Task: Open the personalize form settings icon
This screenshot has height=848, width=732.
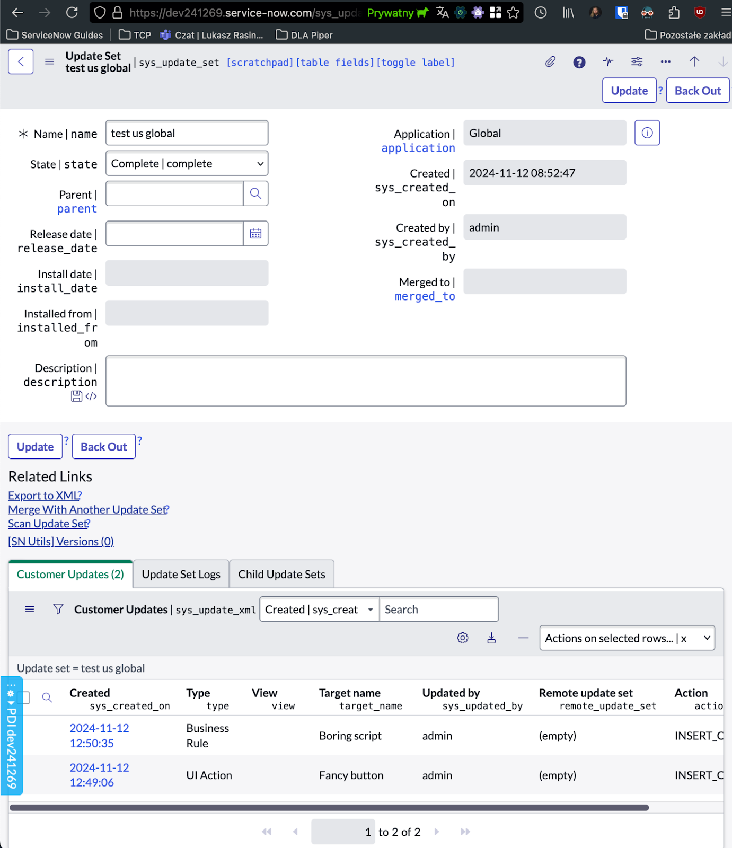Action: (637, 62)
